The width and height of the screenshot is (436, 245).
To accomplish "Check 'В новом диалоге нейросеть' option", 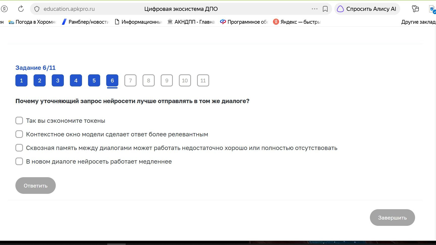I will (x=19, y=161).
